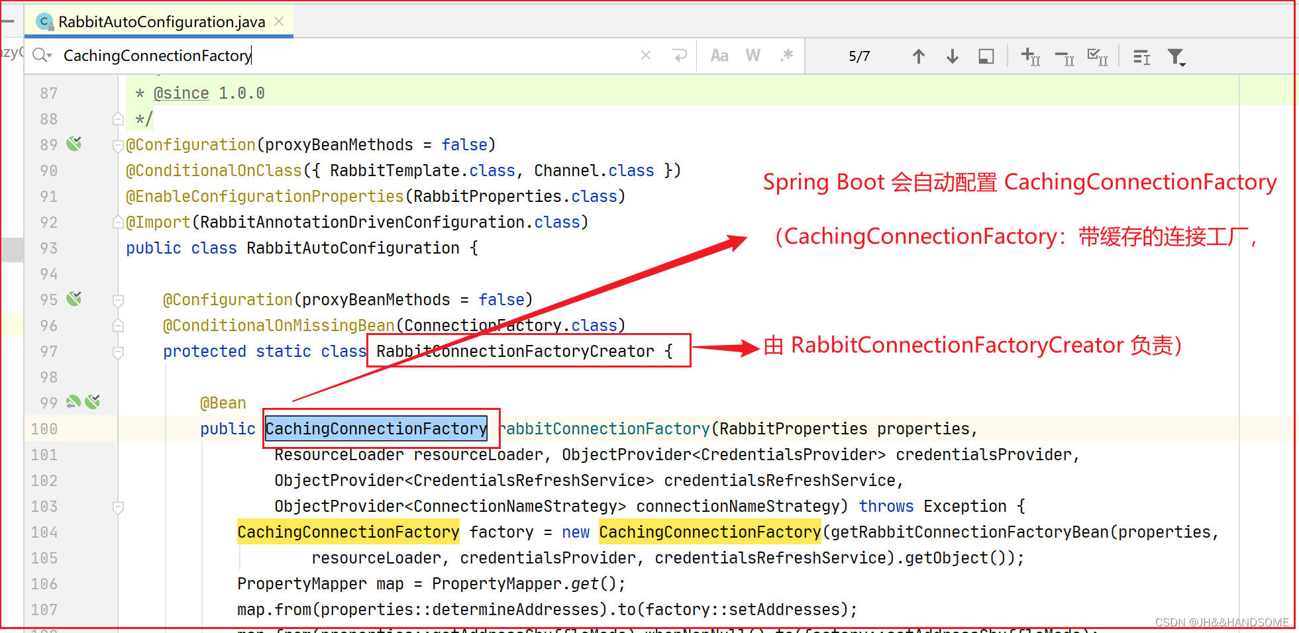
Task: Click RabbitAnnotationDrivenConfiguration.class in @Import
Action: tap(390, 222)
